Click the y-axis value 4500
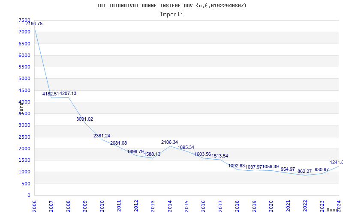The width and height of the screenshot is (343, 214). [x=24, y=90]
